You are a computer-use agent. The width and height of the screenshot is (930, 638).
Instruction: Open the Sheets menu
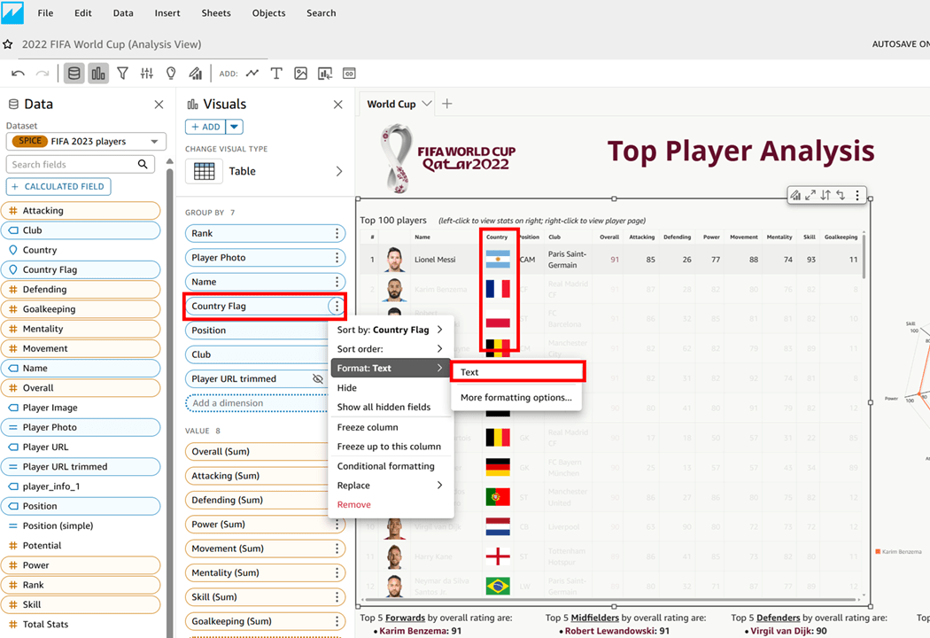[216, 13]
